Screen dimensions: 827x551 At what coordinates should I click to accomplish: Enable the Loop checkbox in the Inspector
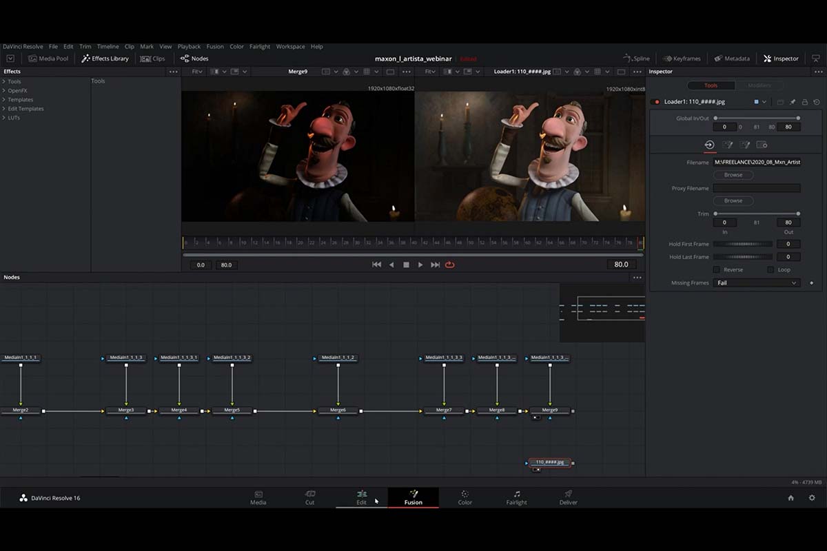pos(770,269)
